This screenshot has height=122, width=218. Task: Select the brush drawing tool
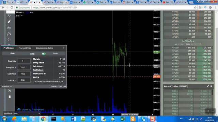[9, 22]
